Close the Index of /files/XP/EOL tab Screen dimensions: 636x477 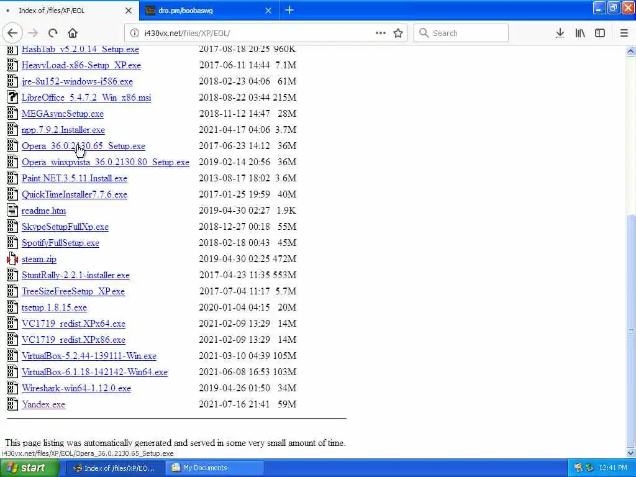tap(129, 11)
